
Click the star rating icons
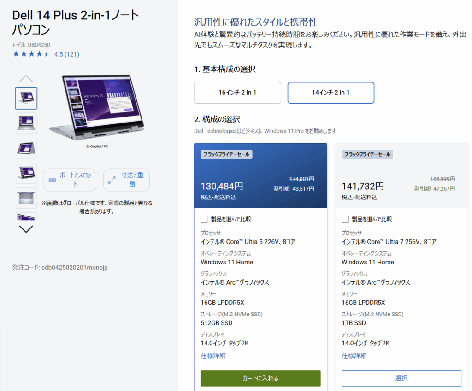click(x=31, y=54)
